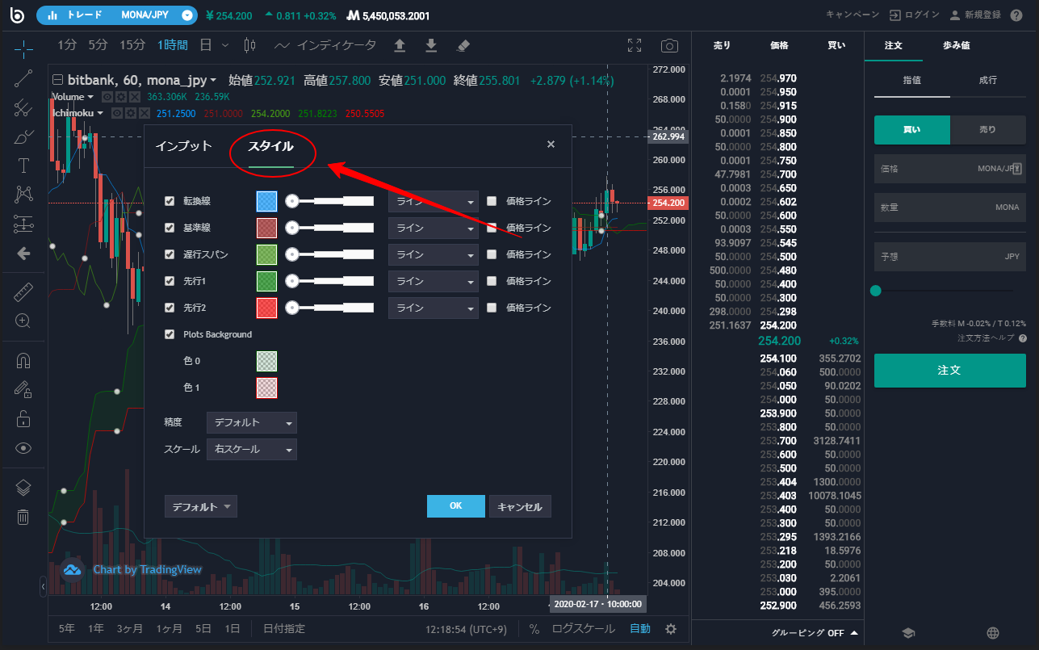Click the trash can remove drawings icon
Image resolution: width=1039 pixels, height=650 pixels.
(23, 517)
